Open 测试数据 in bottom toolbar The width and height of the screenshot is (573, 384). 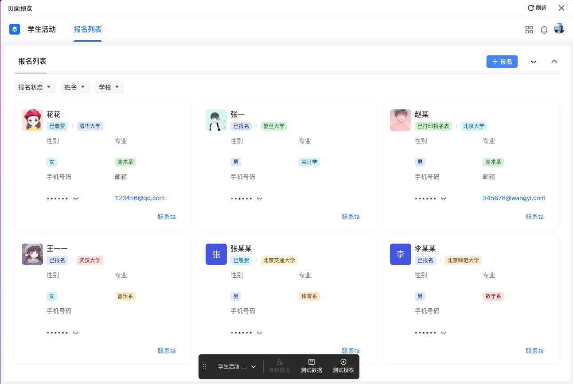(x=311, y=366)
